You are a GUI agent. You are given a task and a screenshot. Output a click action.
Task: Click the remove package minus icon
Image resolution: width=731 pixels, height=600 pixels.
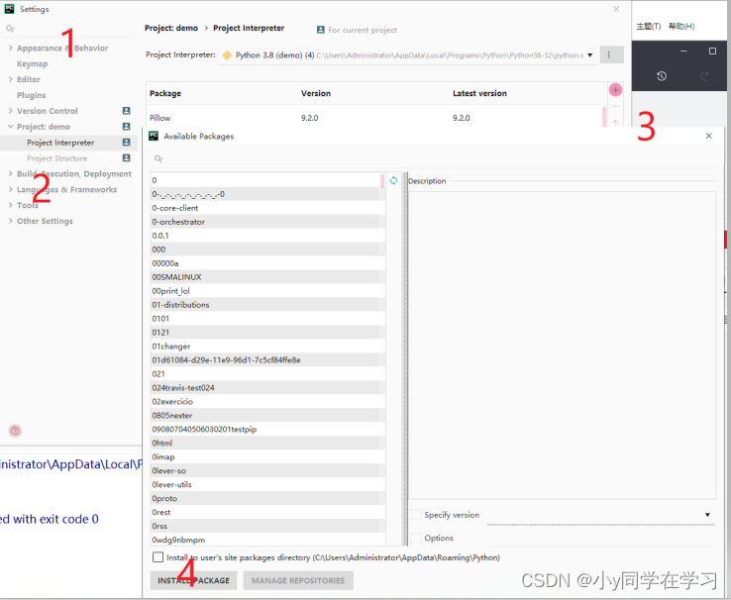tap(615, 107)
